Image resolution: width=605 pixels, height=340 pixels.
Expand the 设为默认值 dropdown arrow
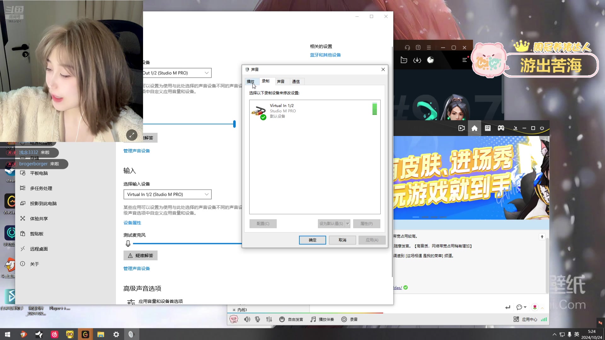(x=348, y=224)
